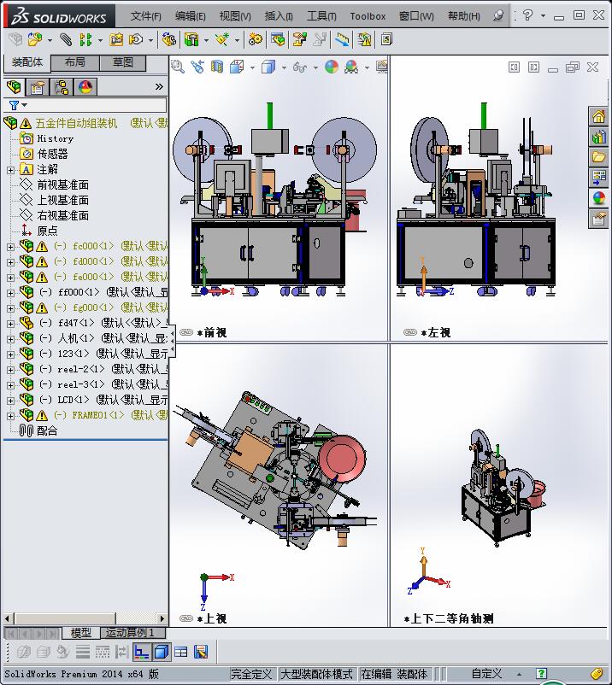Viewport: 612px width, 685px height.
Task: Click the Insert Components icon
Action: coord(35,40)
